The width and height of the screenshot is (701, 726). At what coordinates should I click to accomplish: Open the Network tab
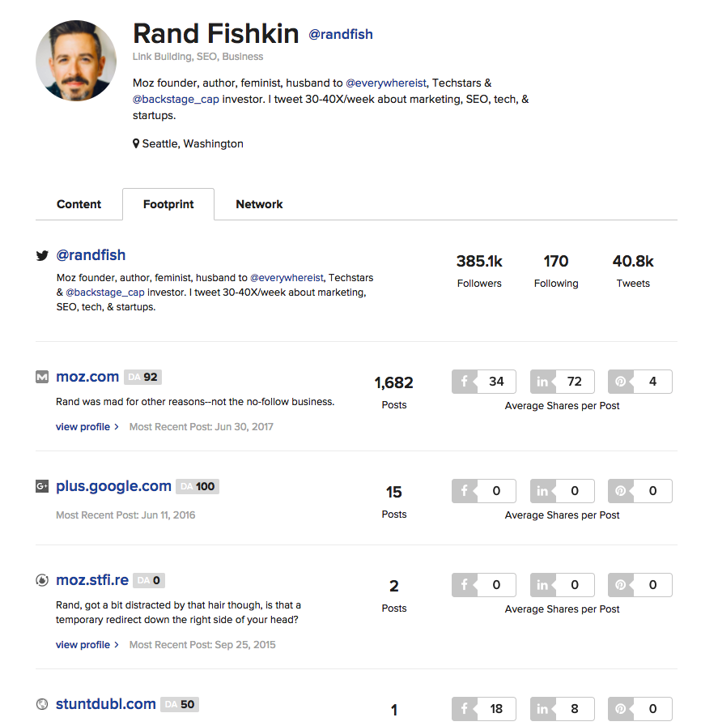pos(259,204)
